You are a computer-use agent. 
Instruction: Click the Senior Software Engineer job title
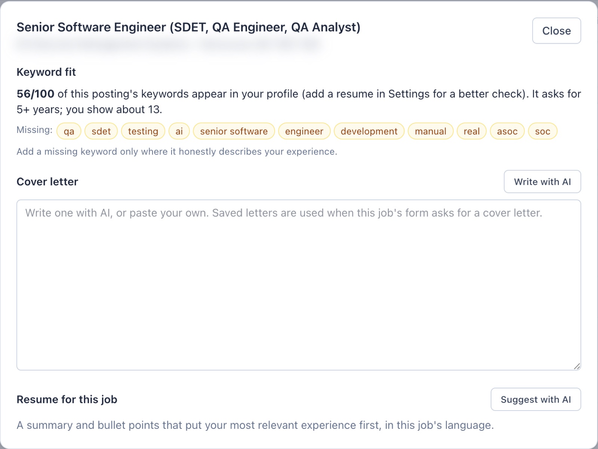coord(188,27)
